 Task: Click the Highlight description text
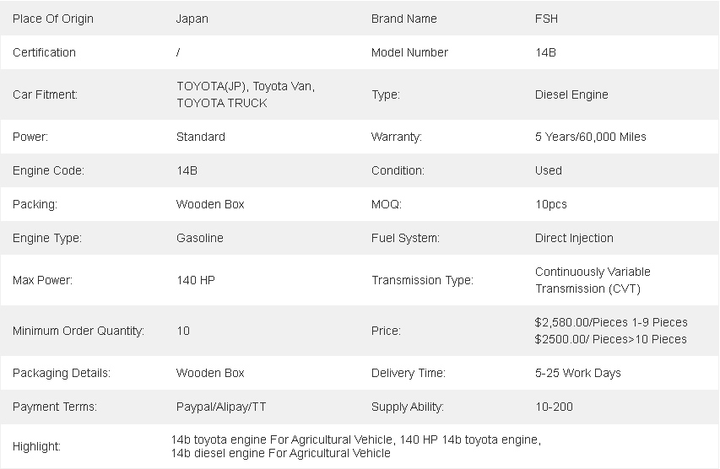pyautogui.click(x=356, y=446)
